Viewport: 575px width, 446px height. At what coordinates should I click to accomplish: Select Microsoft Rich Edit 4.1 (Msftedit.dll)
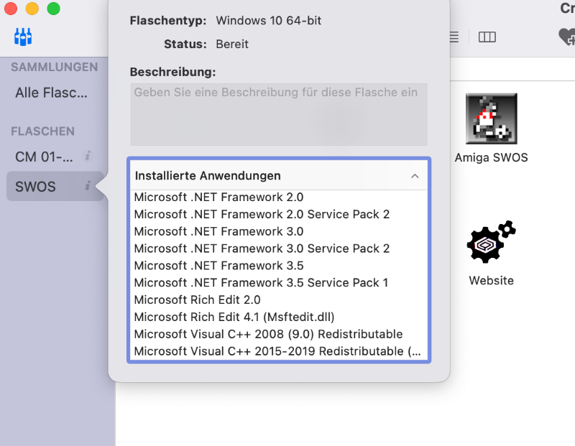pos(234,317)
